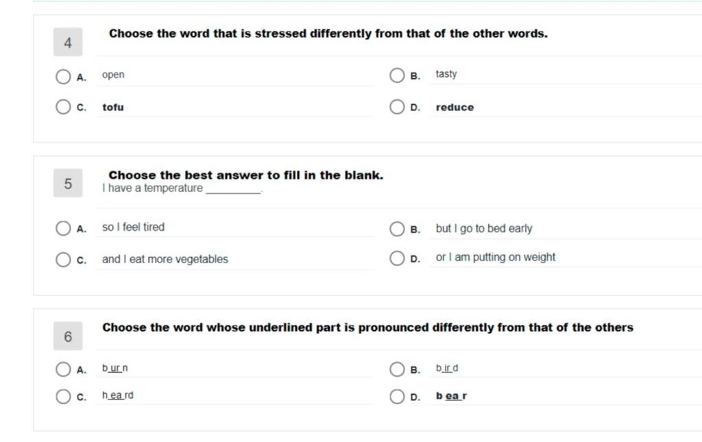
Task: Choose option B 'bird' radio button
Action: (397, 369)
